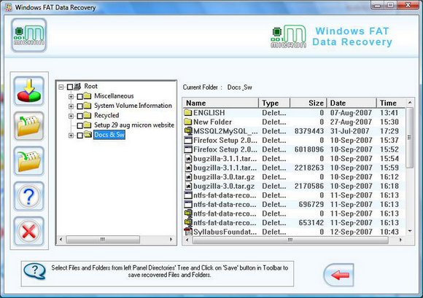Screen dimensions: 423x298
Task: Click the file list vertical scroll down arrow
Action: 410,231
